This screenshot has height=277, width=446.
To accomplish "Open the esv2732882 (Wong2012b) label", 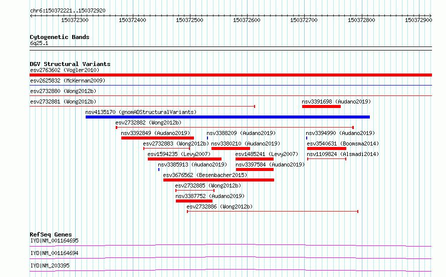I will click(148, 122).
